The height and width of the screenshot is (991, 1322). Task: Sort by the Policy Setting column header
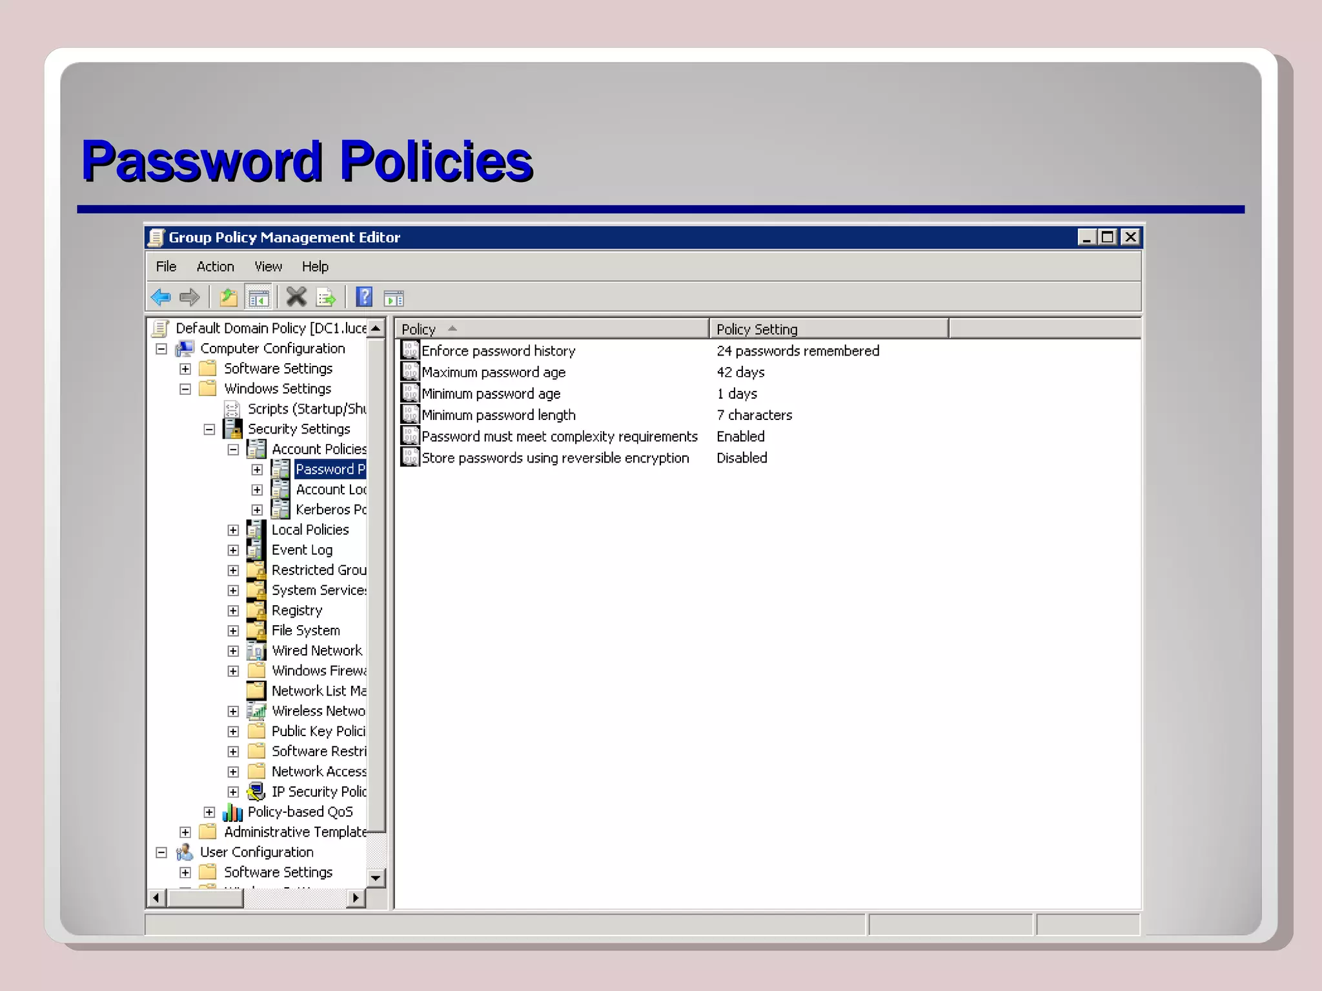click(x=829, y=329)
